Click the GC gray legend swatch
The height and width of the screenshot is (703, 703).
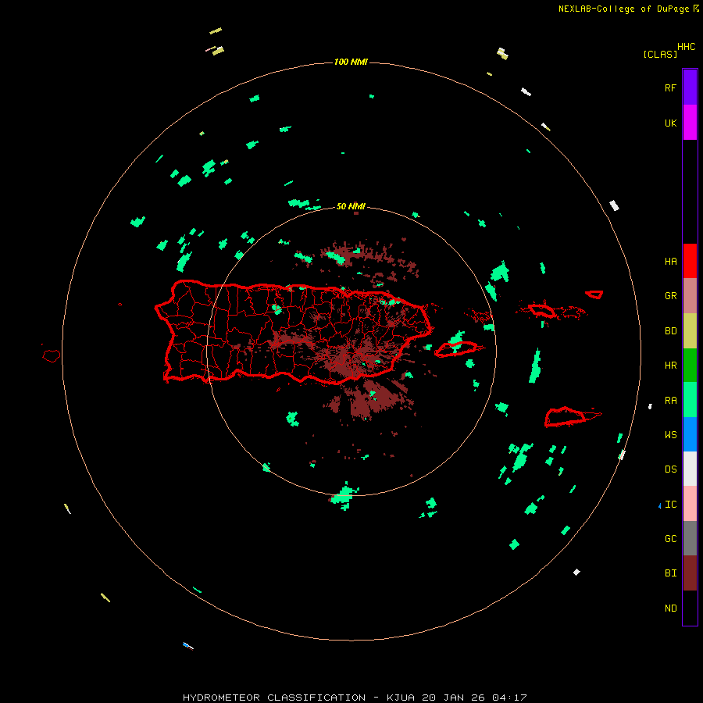[x=690, y=538]
